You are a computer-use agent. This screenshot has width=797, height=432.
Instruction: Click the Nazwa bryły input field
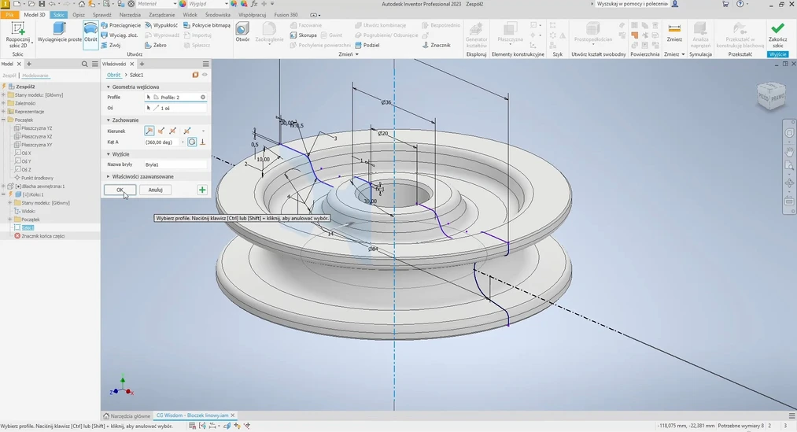[175, 164]
